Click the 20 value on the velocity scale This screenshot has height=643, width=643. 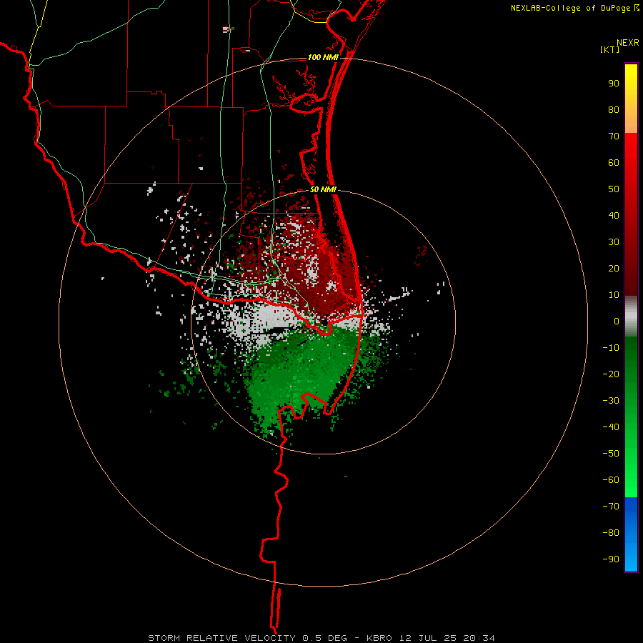coord(614,268)
